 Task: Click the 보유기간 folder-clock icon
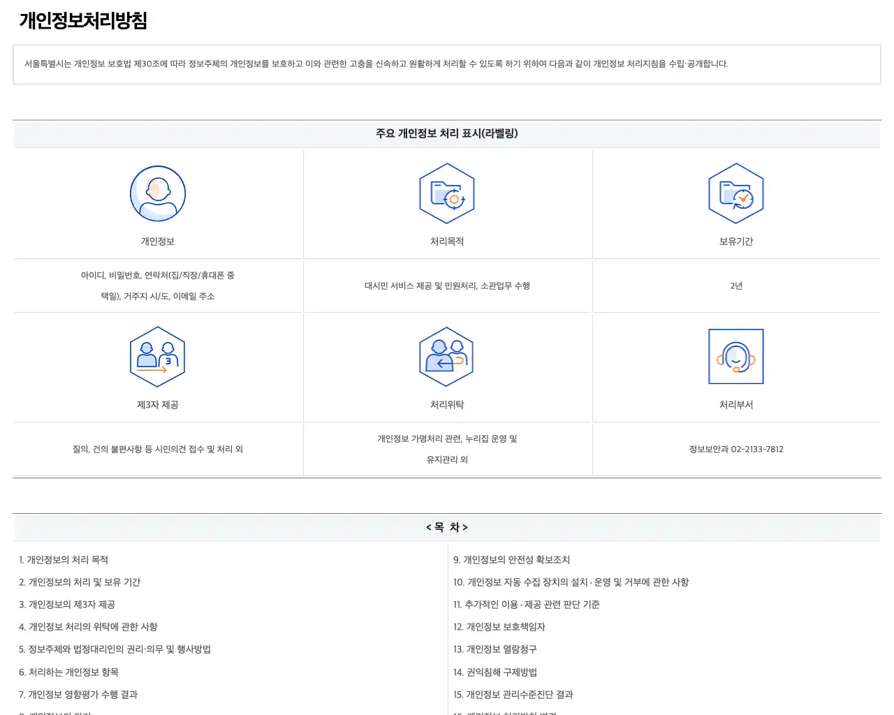tap(736, 193)
